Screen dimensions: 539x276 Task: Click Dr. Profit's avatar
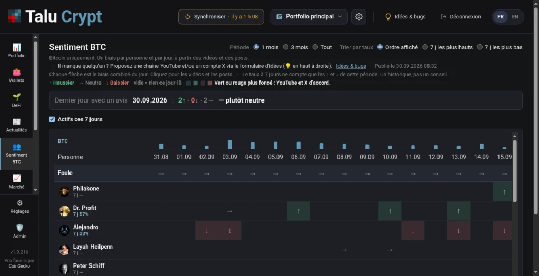(64, 211)
